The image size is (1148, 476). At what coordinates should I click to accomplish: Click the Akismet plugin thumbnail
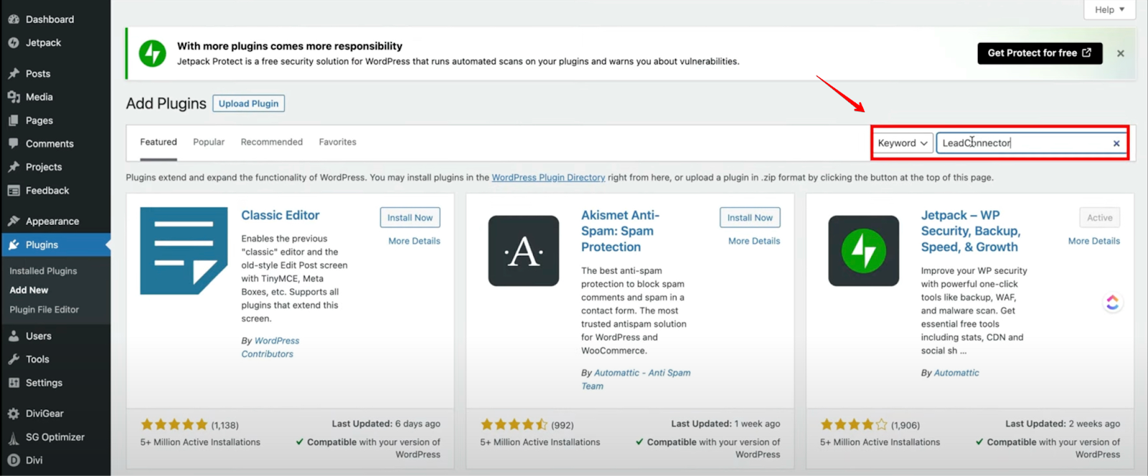[x=524, y=251]
